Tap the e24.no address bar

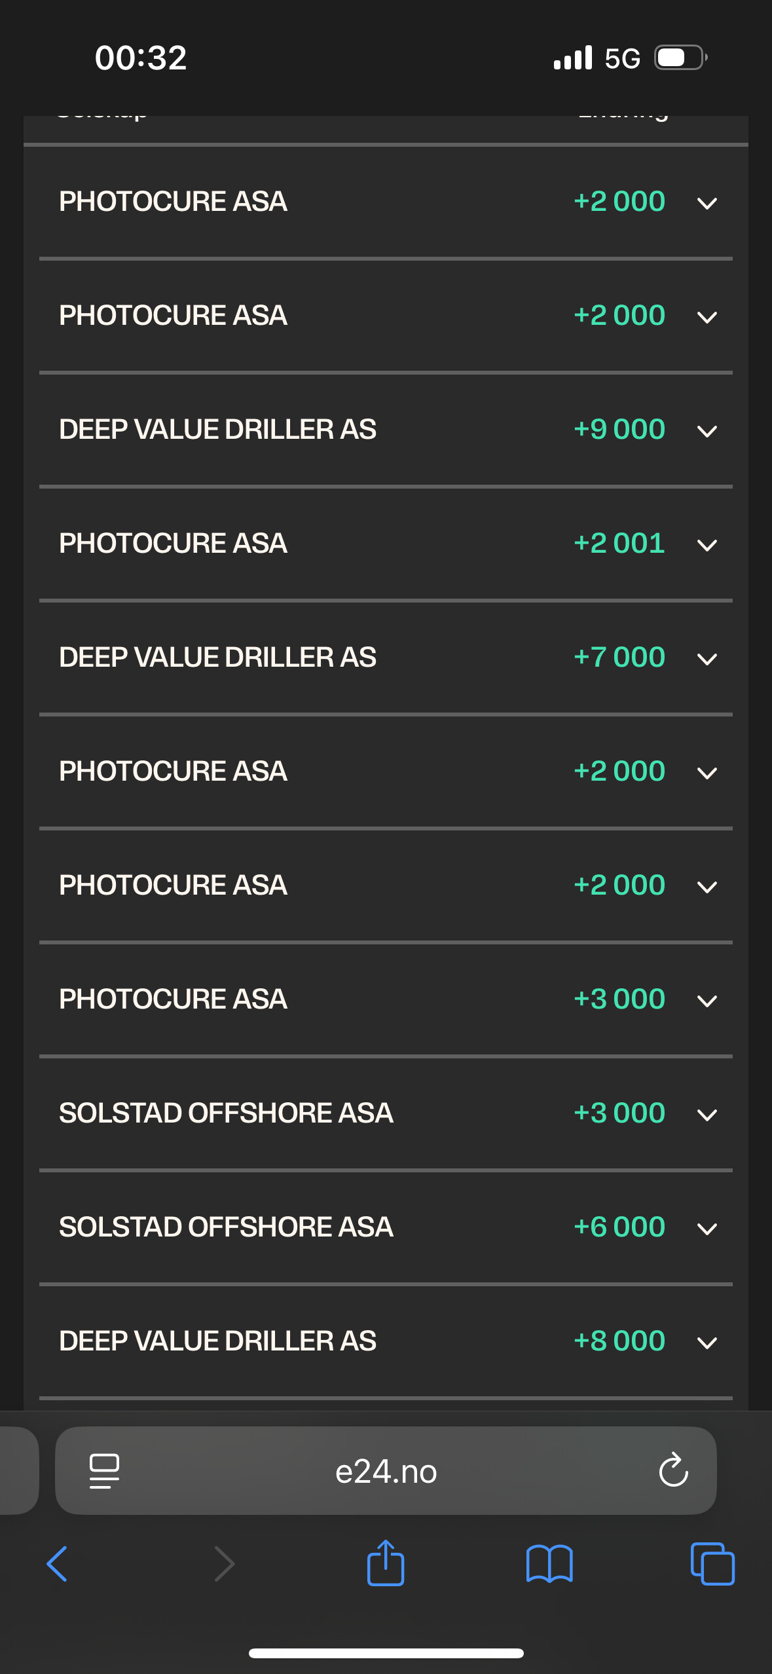[x=386, y=1470]
